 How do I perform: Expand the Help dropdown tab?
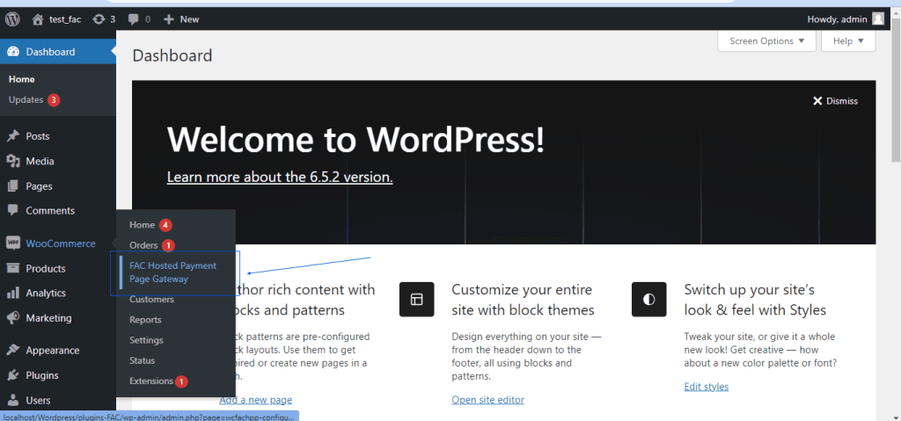pos(848,41)
